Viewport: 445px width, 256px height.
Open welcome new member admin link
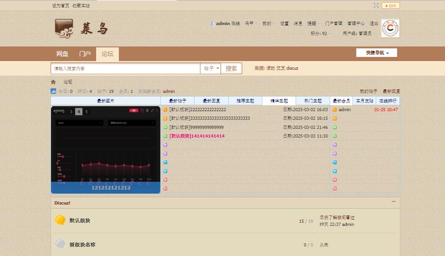tap(169, 92)
